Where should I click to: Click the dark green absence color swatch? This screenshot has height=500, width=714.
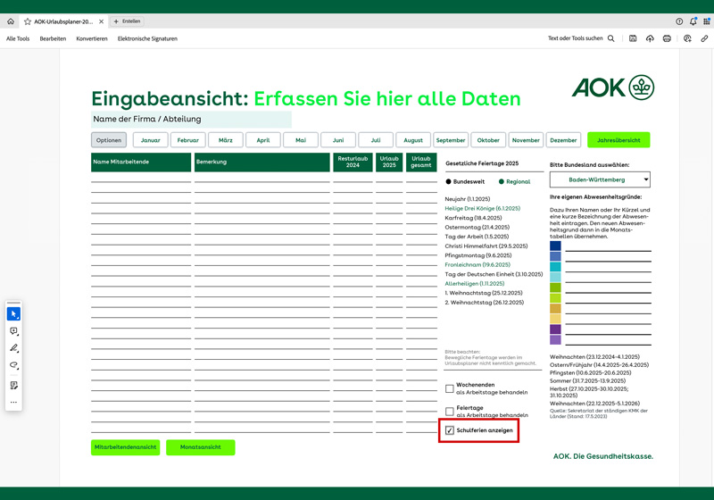tap(555, 287)
